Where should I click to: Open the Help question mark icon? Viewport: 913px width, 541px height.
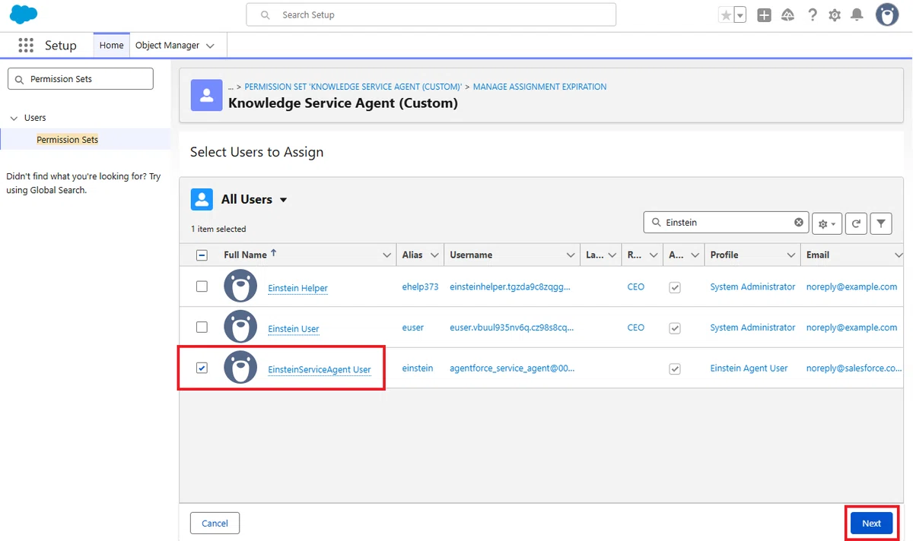(x=813, y=15)
